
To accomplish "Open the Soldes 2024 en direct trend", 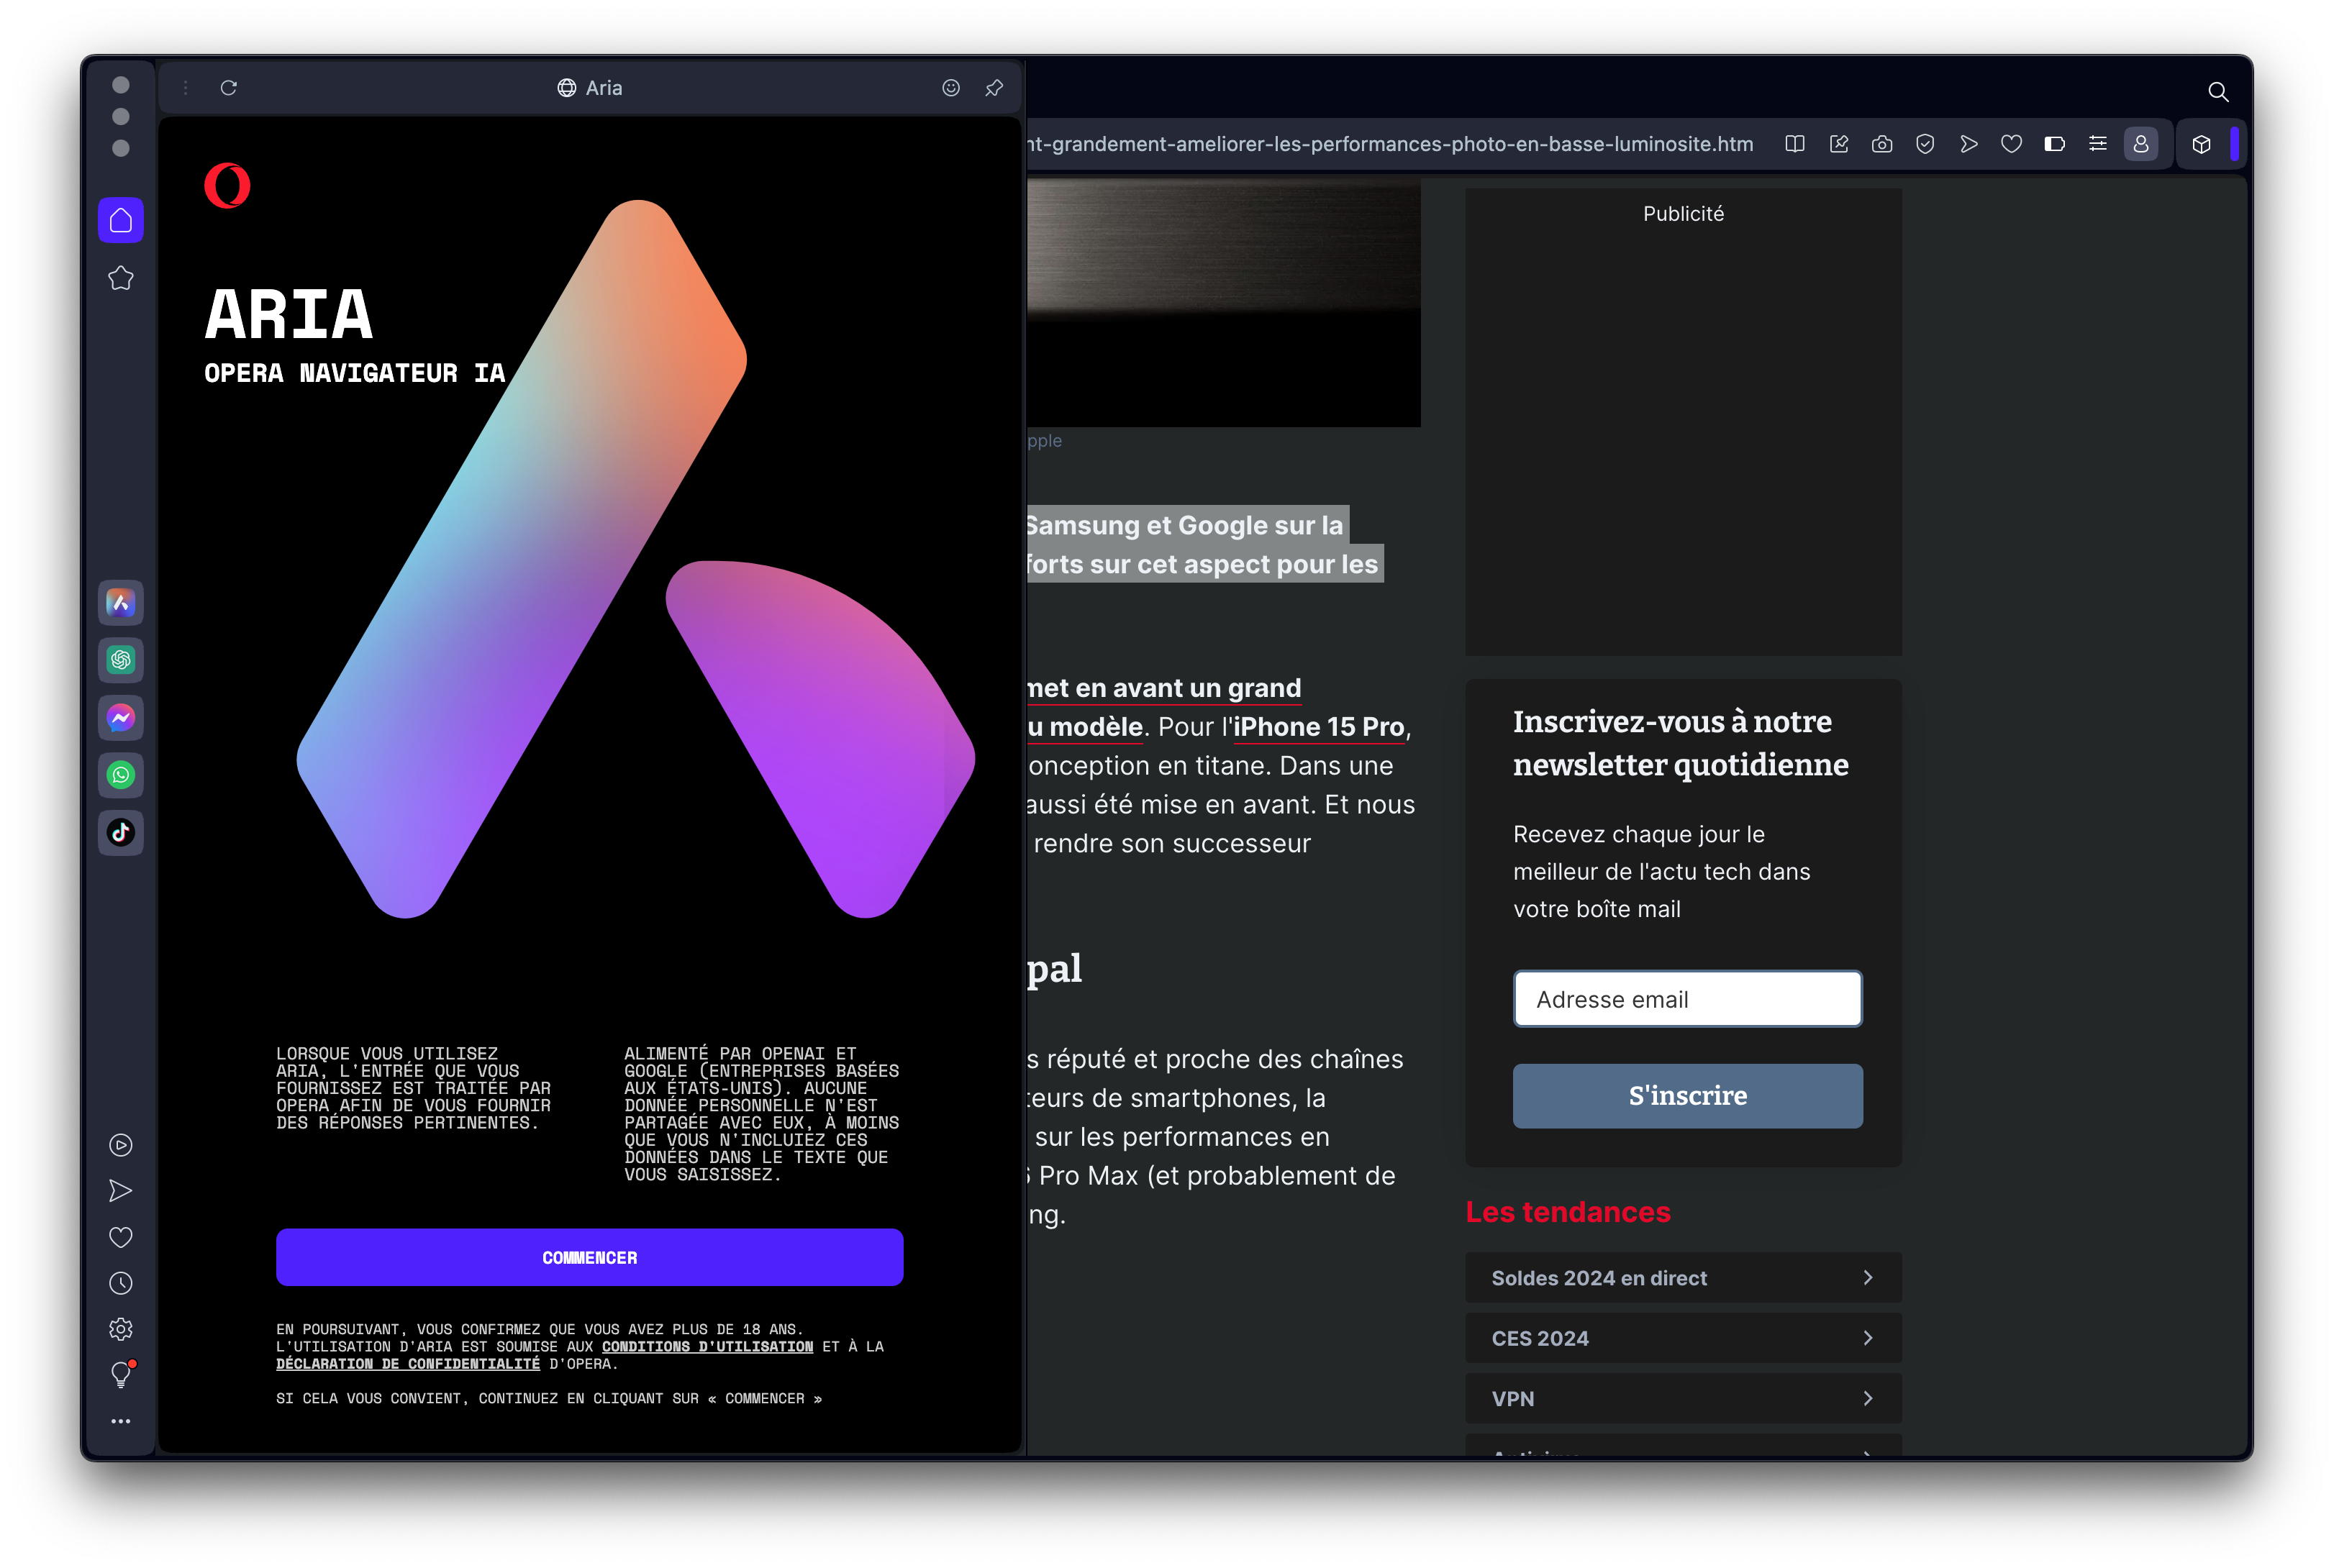I will click(x=1684, y=1278).
